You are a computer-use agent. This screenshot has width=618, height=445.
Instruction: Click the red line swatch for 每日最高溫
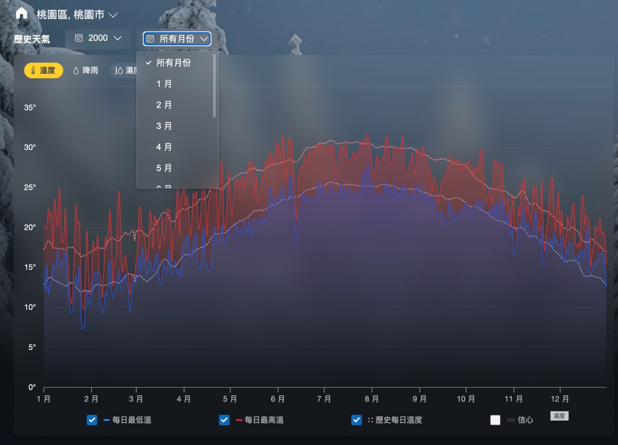pos(239,420)
